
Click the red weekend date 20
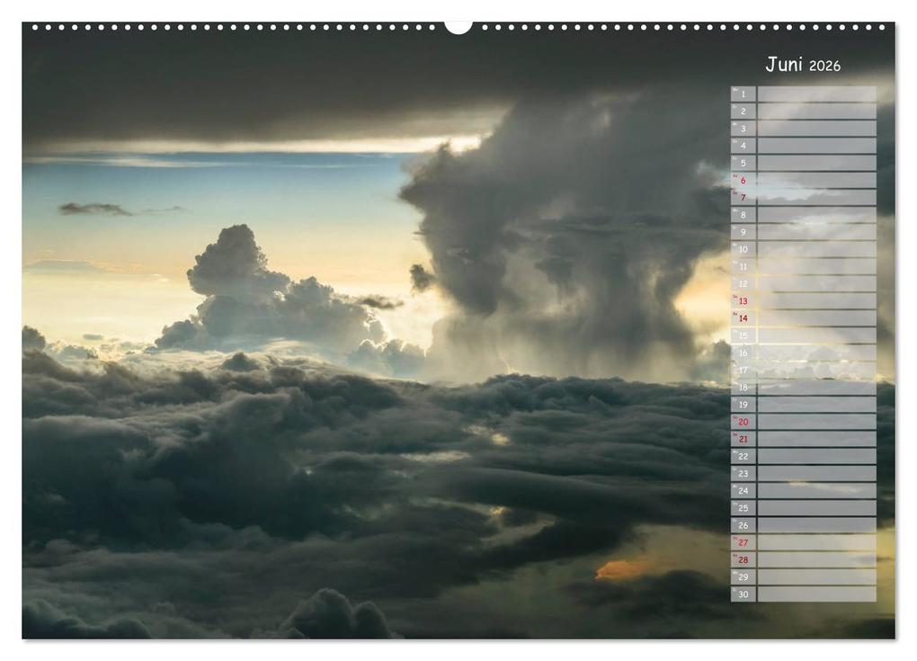coord(744,421)
